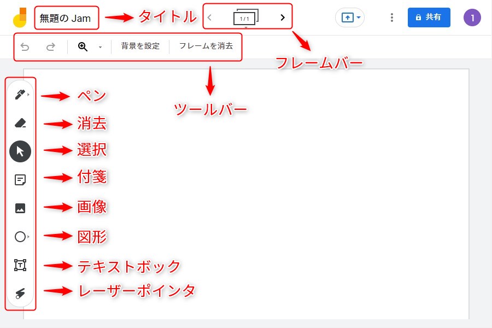Click the zoom magnifier icon

pyautogui.click(x=83, y=46)
